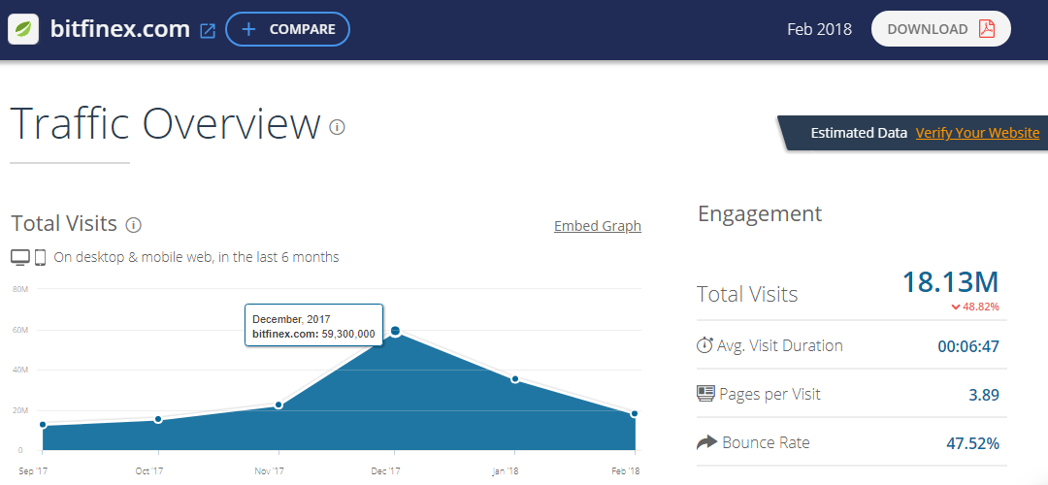
Task: Select the Dec '17 data point
Action: 395,332
